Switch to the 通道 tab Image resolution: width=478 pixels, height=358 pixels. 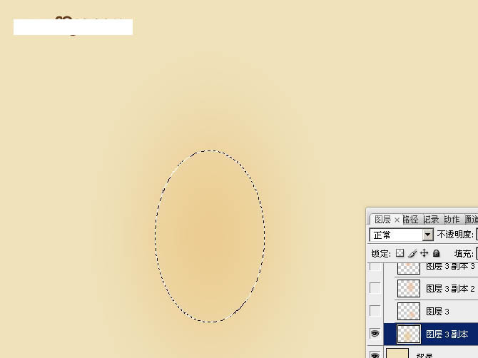(472, 220)
